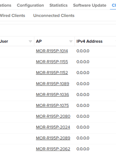This screenshot has height=154, width=116.
Task: Select the Unconnected Clients sub-tab
Action: click(54, 16)
